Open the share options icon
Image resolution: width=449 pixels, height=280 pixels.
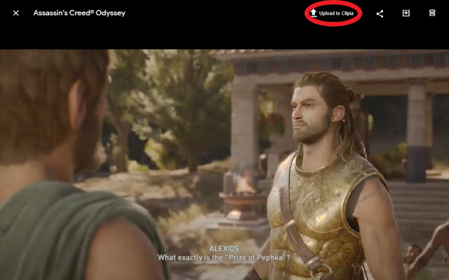(380, 13)
